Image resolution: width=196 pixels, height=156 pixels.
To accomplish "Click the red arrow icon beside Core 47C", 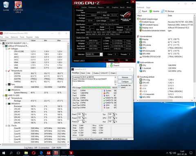I will 105,108.
